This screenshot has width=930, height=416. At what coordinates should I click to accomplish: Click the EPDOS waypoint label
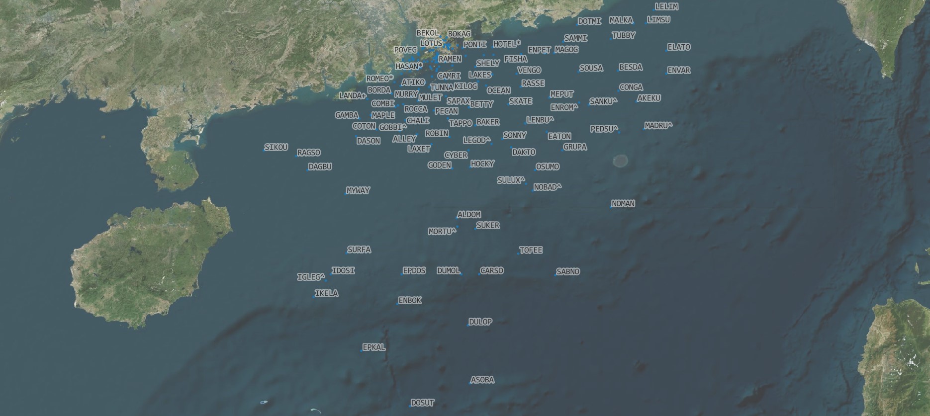(414, 271)
